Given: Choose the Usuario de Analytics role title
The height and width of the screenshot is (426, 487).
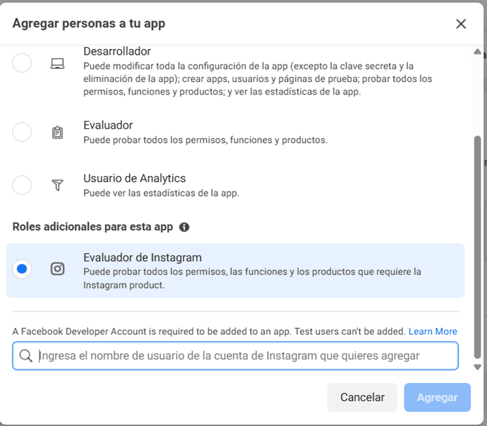Looking at the screenshot, I should pos(135,179).
